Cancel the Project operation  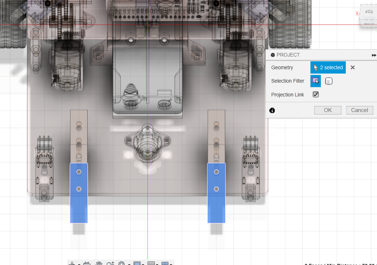click(359, 110)
